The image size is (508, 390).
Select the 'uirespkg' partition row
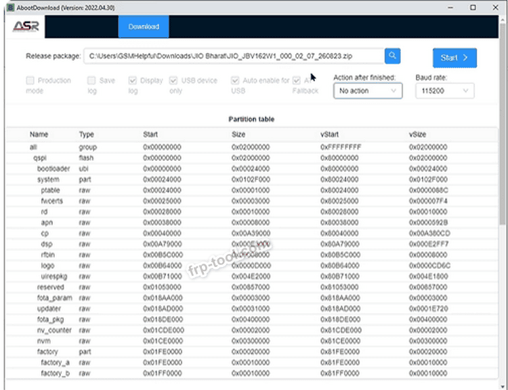pos(252,276)
